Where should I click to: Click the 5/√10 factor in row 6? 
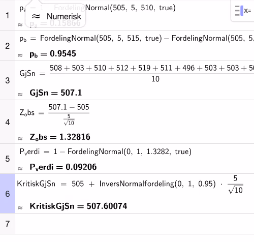236,185
